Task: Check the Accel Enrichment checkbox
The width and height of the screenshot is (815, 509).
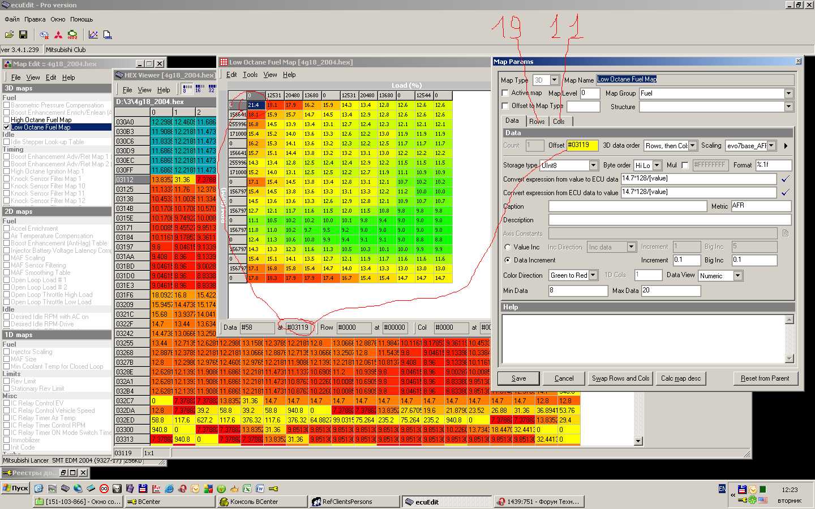Action: (x=6, y=228)
